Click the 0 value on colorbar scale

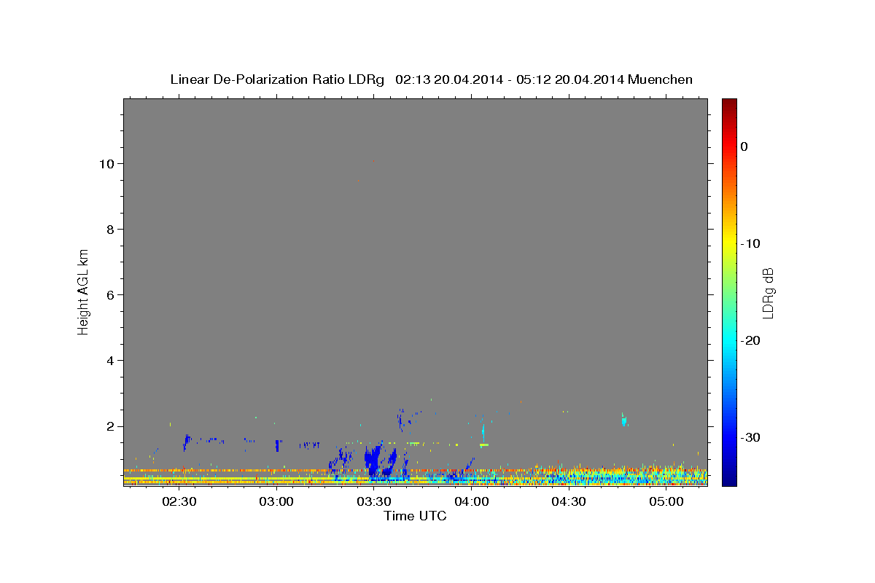(744, 146)
